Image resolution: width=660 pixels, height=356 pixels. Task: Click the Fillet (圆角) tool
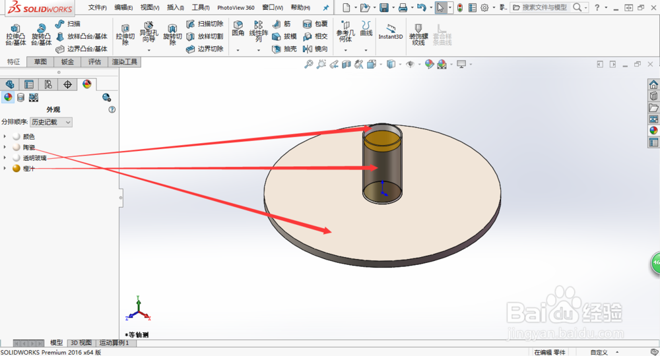[238, 28]
